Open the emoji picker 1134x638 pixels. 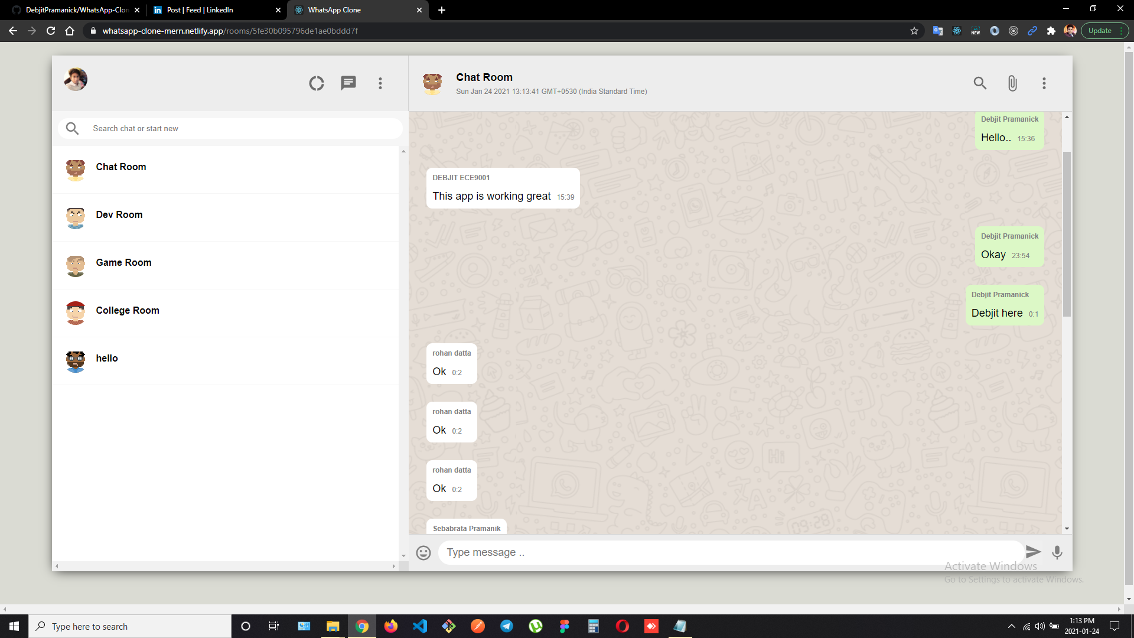(x=423, y=553)
